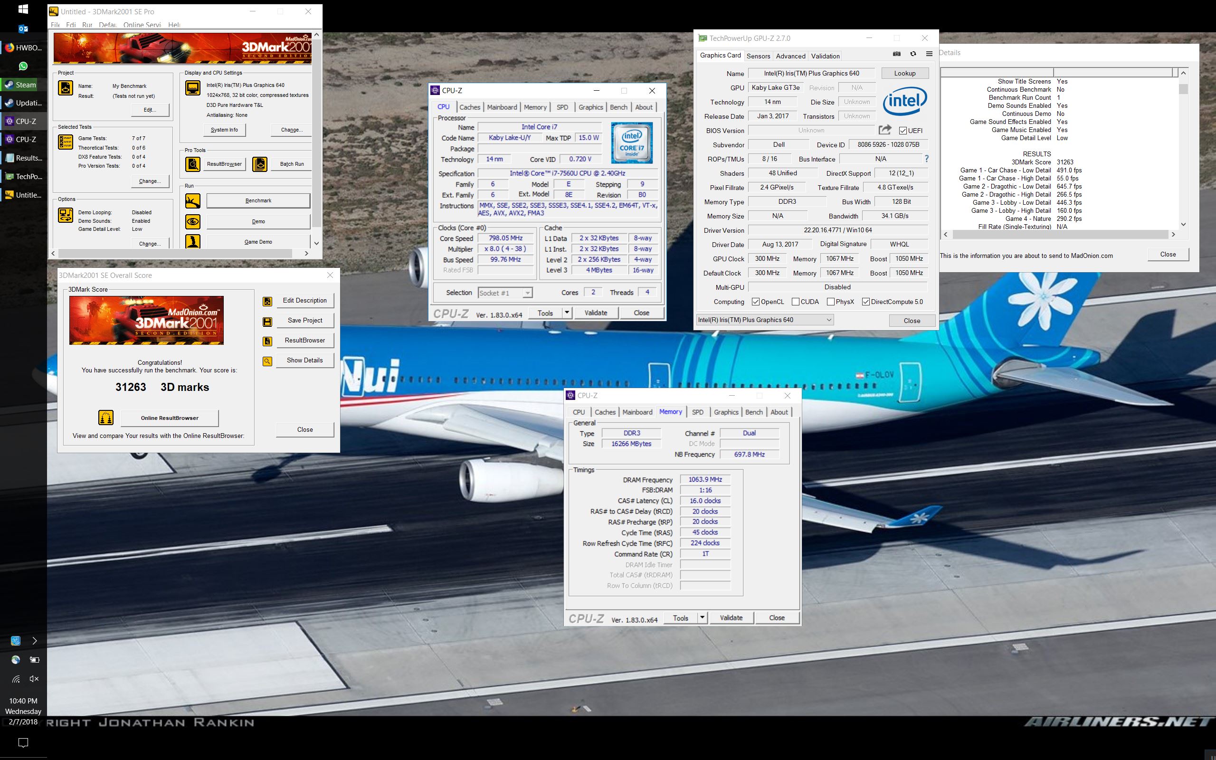The image size is (1216, 760).
Task: Expand the hidden tray icons chevron
Action: point(34,641)
